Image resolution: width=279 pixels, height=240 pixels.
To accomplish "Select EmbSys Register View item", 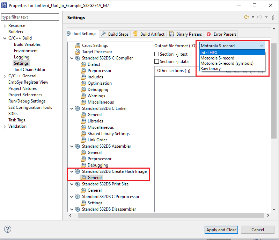I will (x=28, y=82).
